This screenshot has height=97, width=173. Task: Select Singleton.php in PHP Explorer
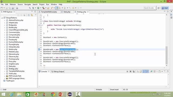(x=14, y=64)
